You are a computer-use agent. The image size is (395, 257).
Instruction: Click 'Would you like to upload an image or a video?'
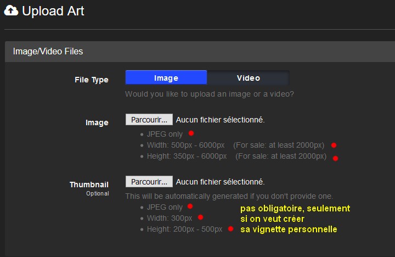pos(210,94)
